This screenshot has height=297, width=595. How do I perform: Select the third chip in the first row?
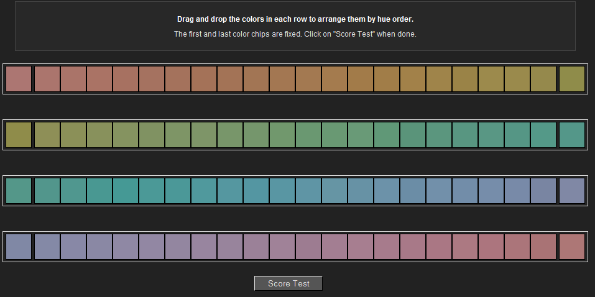tap(73, 79)
